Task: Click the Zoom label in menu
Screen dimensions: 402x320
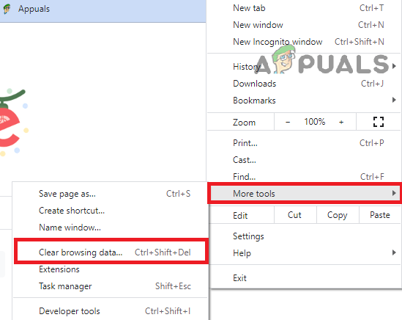Action: pos(244,123)
